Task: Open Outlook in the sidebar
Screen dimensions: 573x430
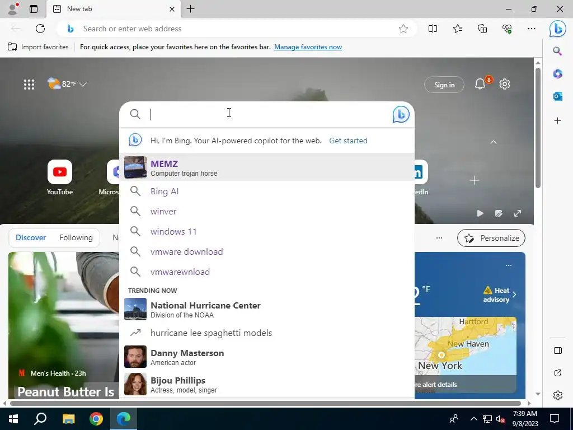Action: (x=557, y=96)
